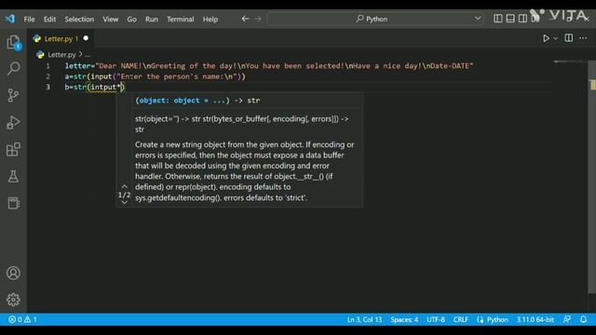Screen dimensions: 596x335
Task: Open the Help menu
Action: click(210, 19)
